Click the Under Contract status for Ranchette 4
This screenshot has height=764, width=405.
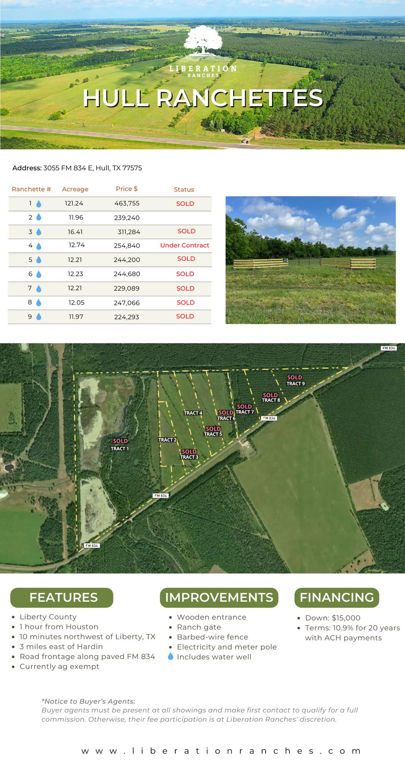[185, 245]
